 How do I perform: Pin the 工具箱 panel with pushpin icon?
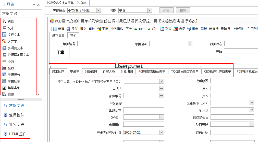click(x=34, y=5)
